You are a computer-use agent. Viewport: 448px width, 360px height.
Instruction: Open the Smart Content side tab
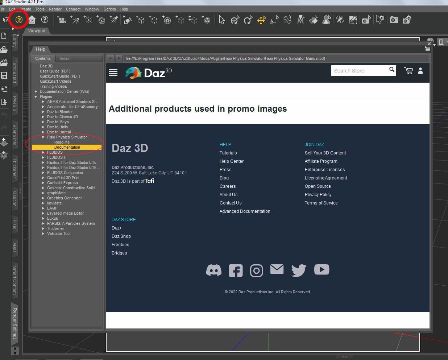pos(15,280)
